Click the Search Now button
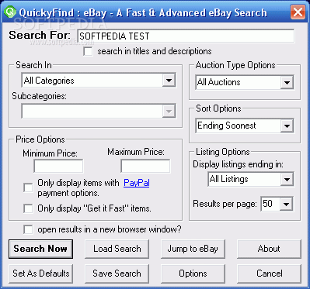 tap(40, 249)
